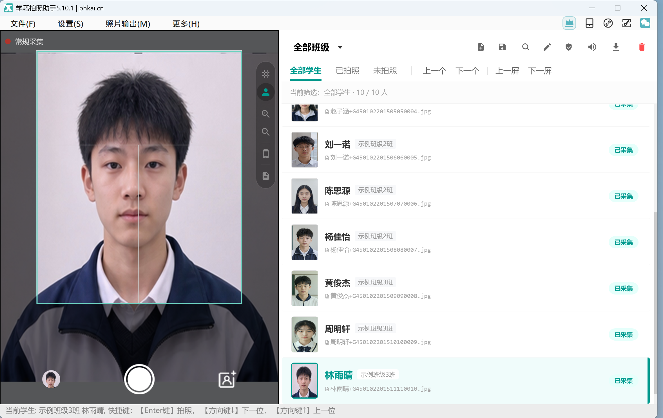The width and height of the screenshot is (663, 418).
Task: Select student 陈思源 in the list
Action: tap(466, 196)
